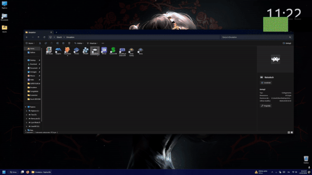Screen dimensions: 312x175
Task: Open the Visualizza dropdown
Action: [93, 43]
